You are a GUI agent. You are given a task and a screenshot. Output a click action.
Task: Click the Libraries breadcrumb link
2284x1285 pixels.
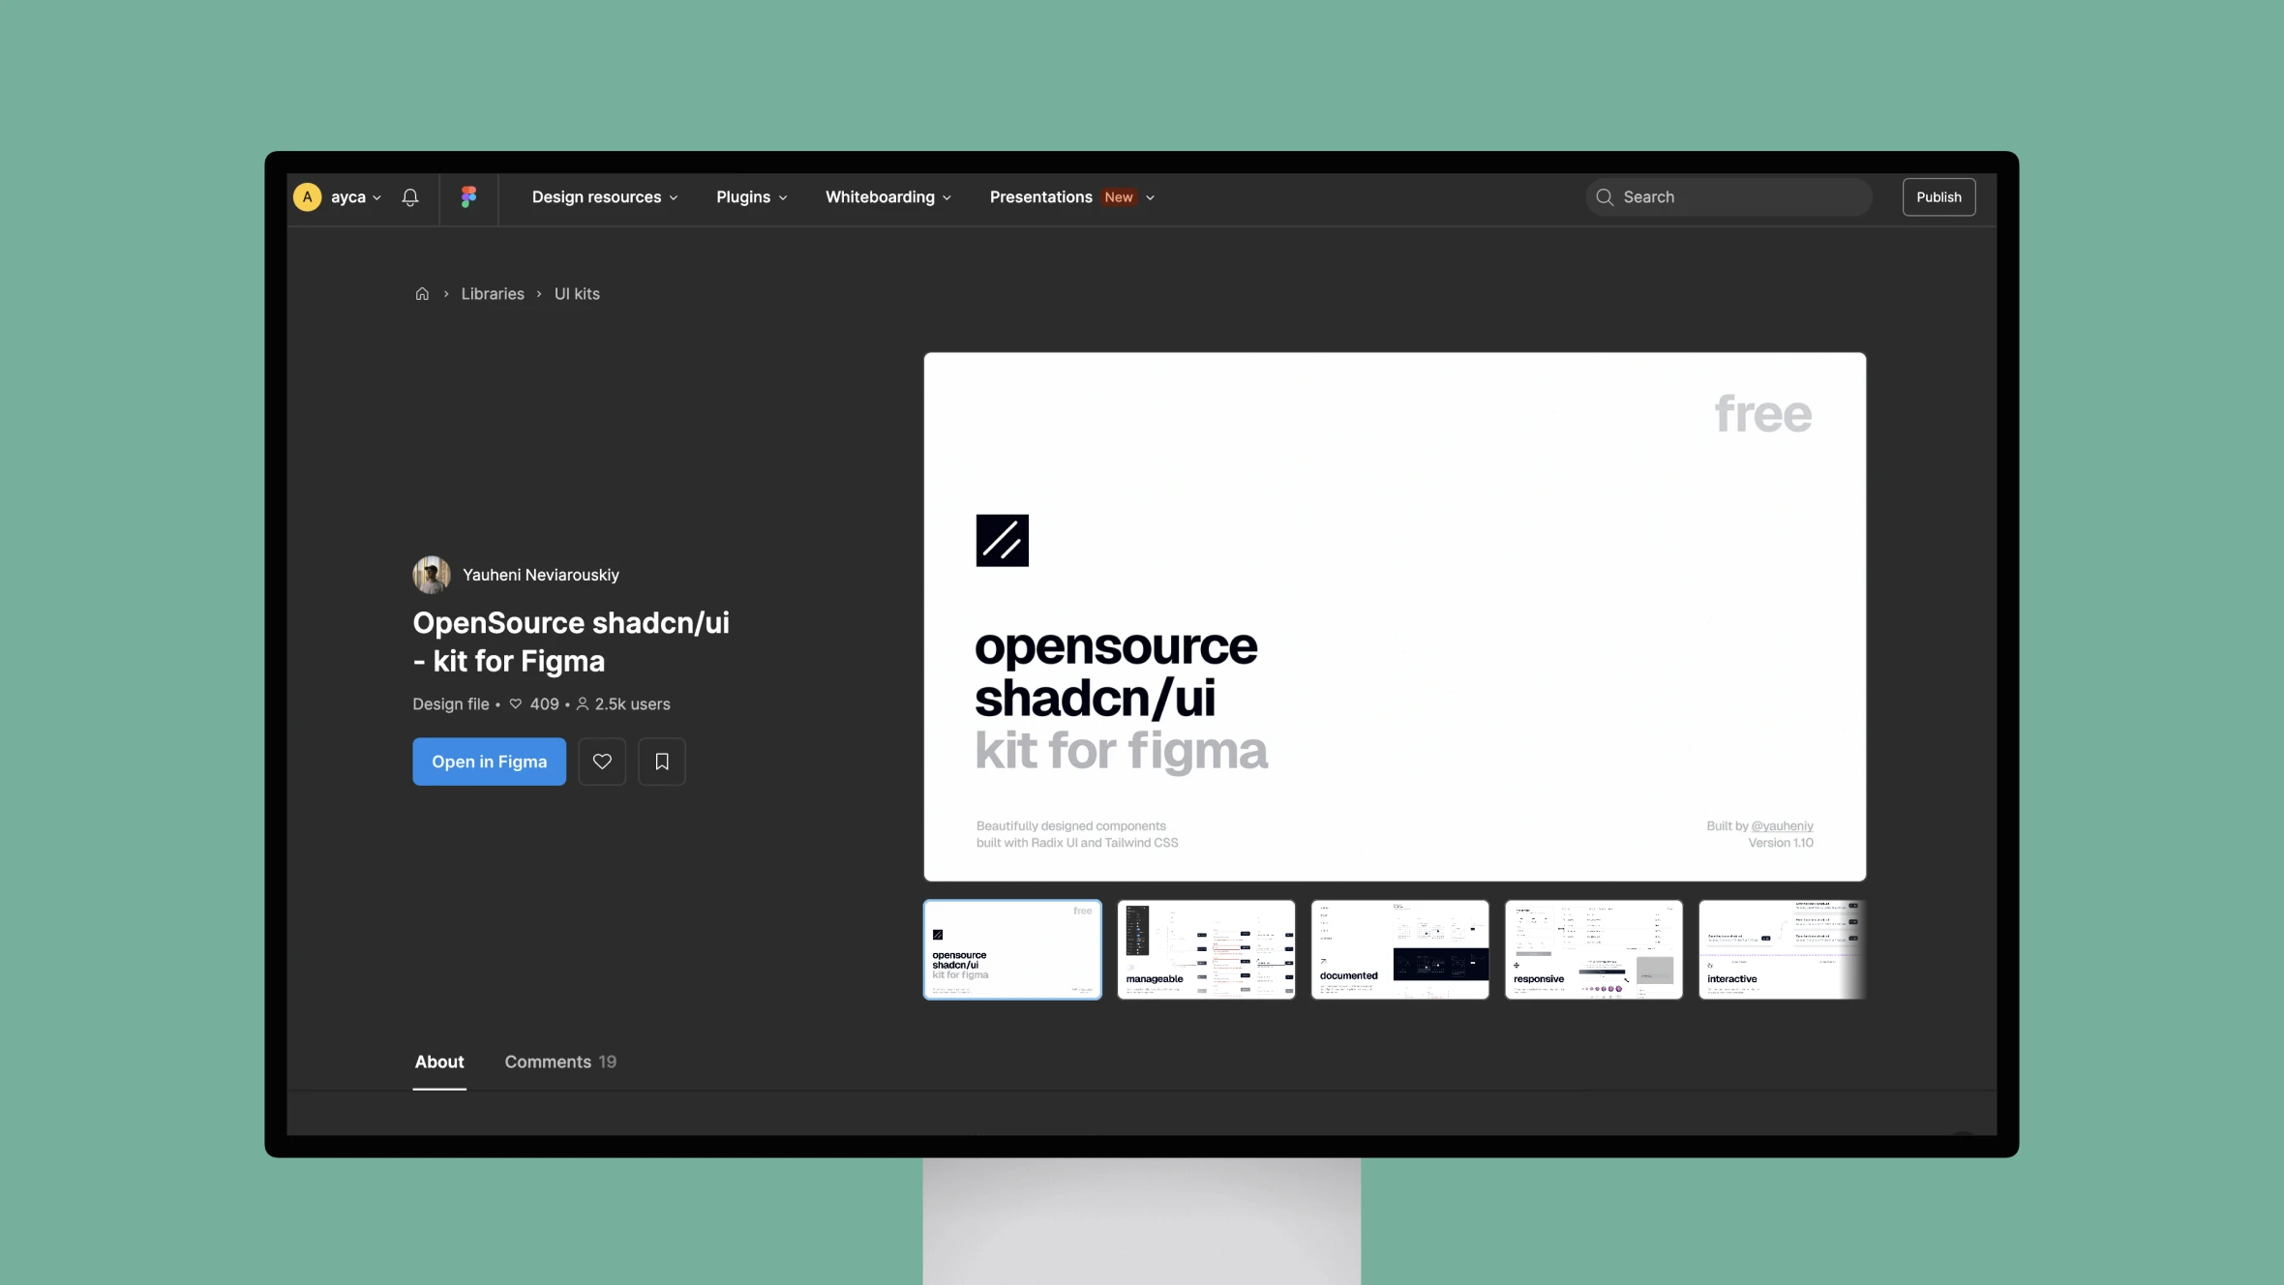point(493,293)
